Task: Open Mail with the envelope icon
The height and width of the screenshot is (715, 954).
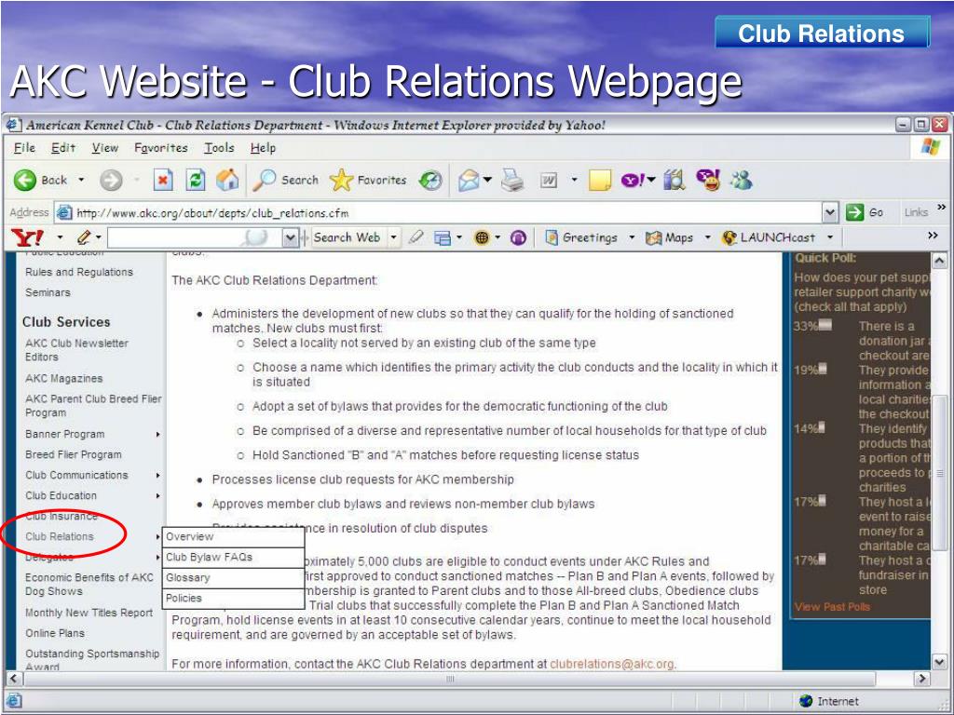Action: [469, 181]
